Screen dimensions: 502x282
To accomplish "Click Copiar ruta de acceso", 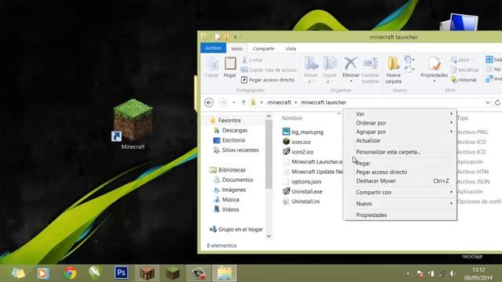I will point(269,70).
